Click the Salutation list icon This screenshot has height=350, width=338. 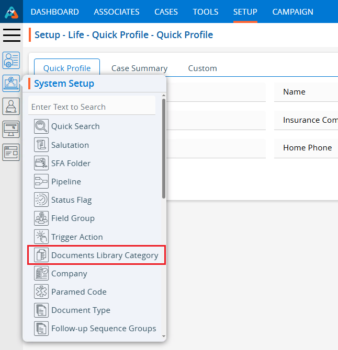click(41, 145)
